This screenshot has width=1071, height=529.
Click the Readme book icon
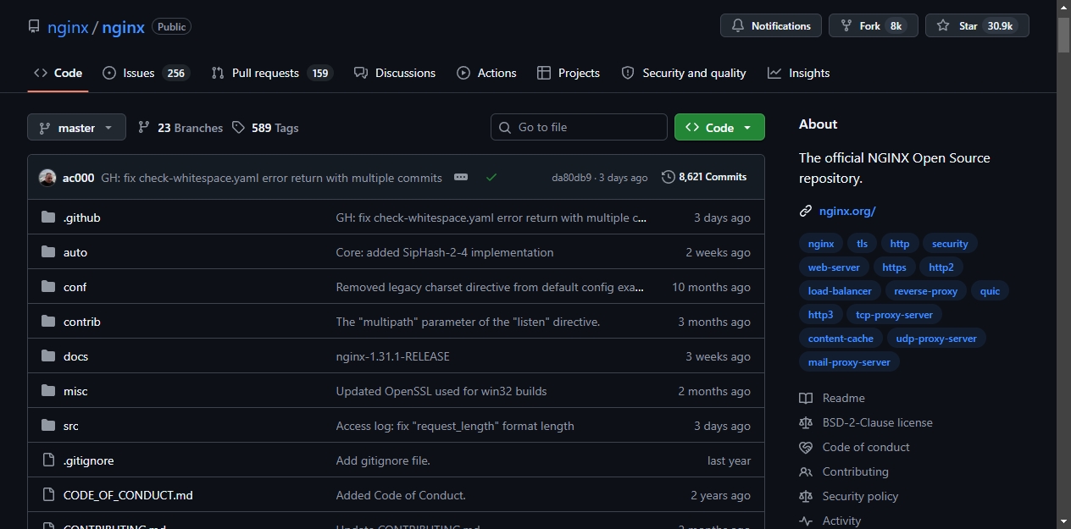tap(806, 398)
